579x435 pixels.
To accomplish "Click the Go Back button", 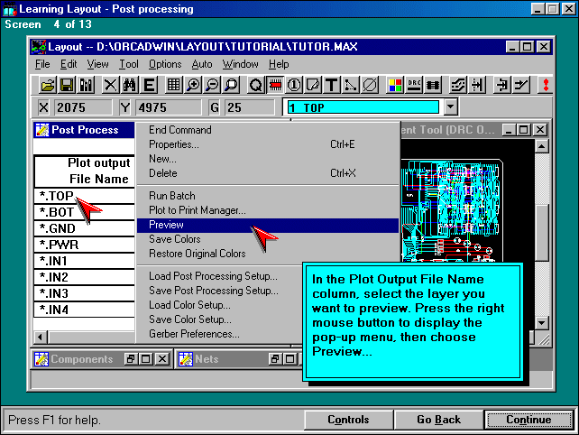I will pos(438,420).
